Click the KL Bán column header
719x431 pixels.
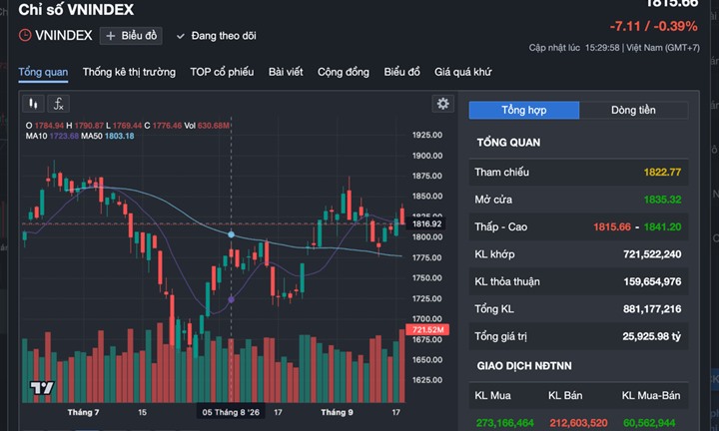565,395
